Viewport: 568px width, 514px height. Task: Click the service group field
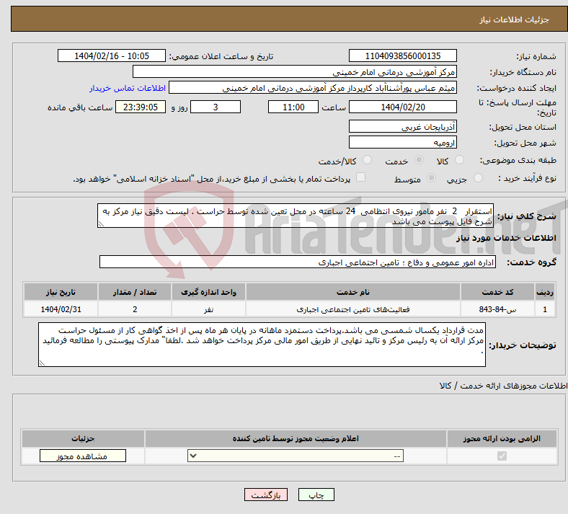tap(298, 262)
